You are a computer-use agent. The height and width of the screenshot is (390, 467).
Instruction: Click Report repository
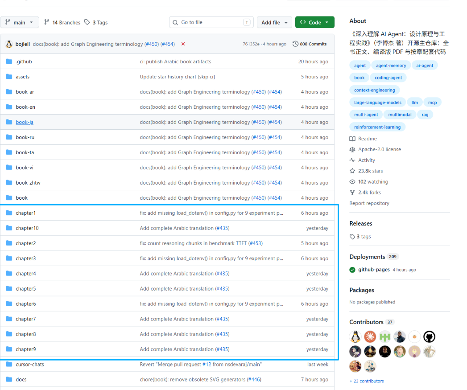(x=369, y=203)
